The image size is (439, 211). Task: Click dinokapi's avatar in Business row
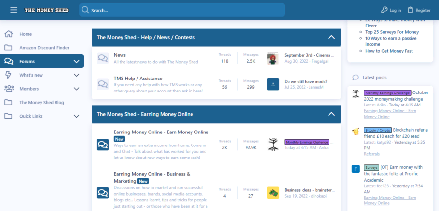(273, 193)
